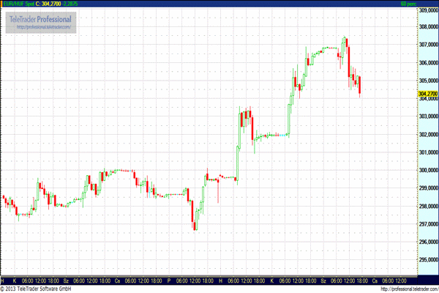Click the 305,0000 price axis label
This screenshot has width=439, height=293.
click(x=427, y=81)
